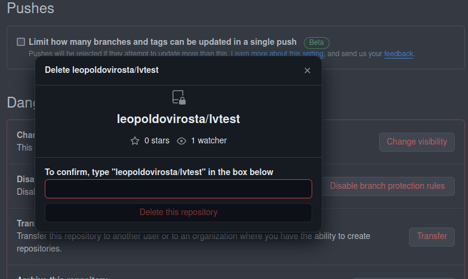
Task: Focus the repository name confirmation input
Action: 178,189
